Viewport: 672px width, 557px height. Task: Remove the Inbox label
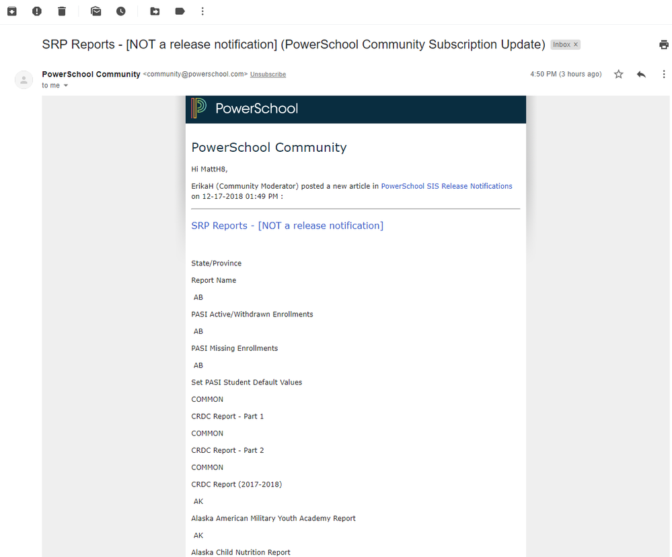(x=576, y=44)
